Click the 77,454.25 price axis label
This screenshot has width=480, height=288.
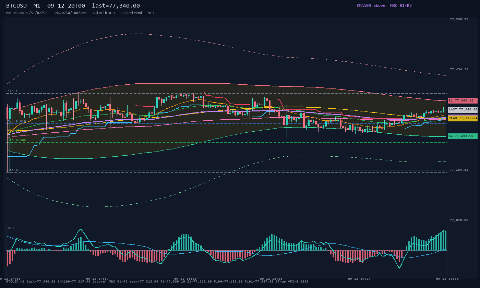[459, 69]
